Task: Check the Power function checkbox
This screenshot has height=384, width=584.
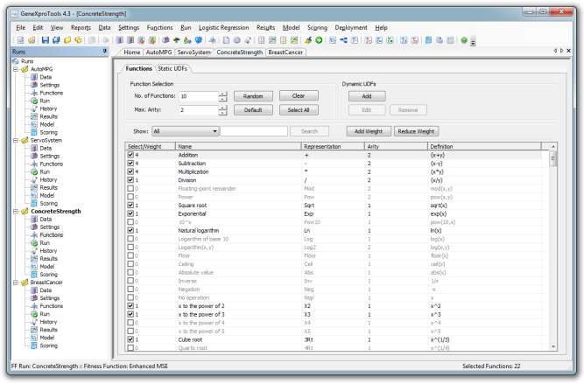Action: tap(130, 197)
